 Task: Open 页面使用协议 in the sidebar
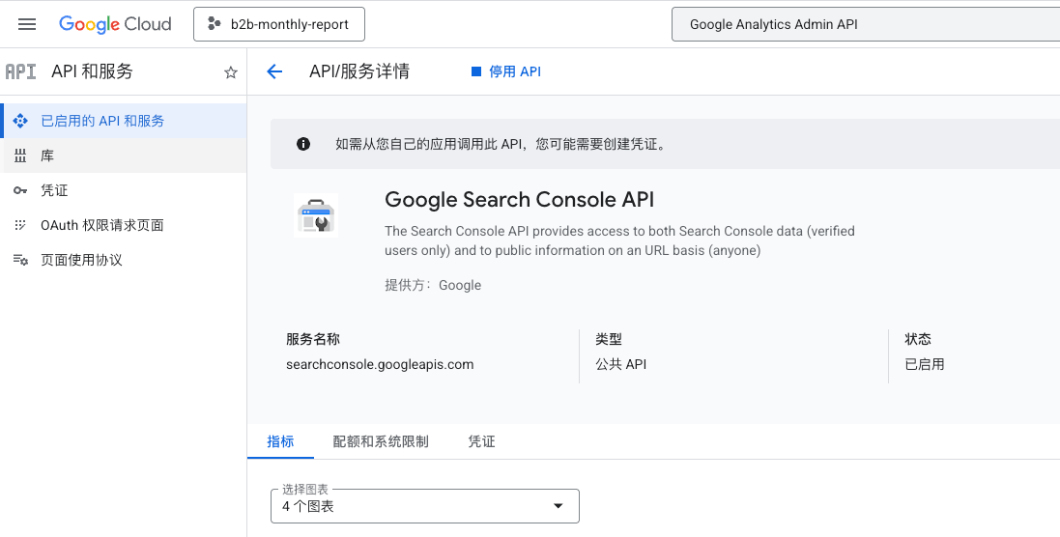123,260
